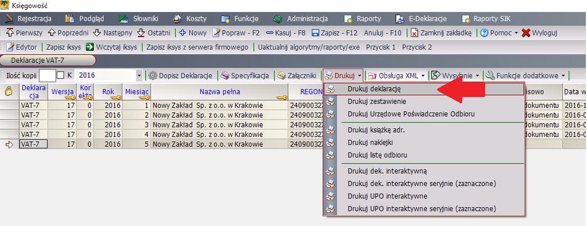Click Zapisz iksys z serwera firmowego
The width and height of the screenshot is (587, 226).
click(197, 47)
